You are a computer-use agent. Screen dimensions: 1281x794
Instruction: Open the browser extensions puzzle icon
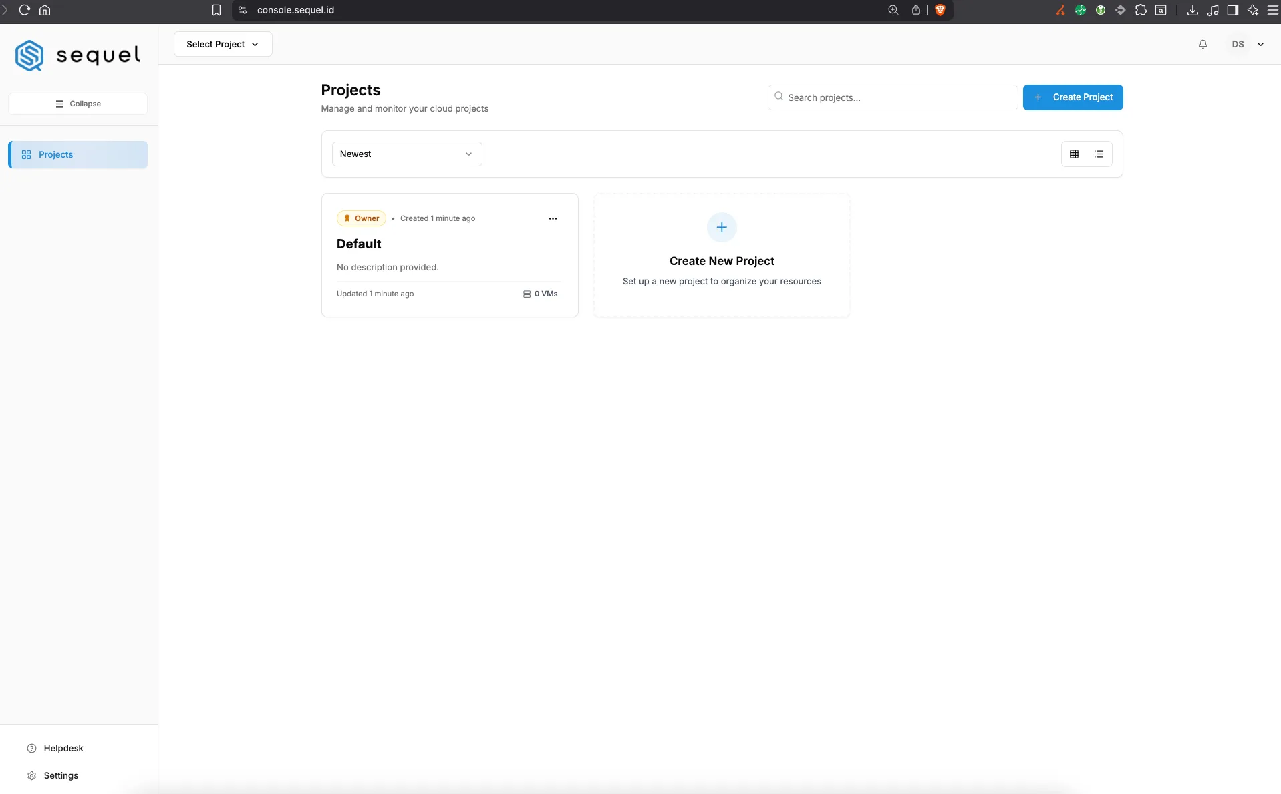pos(1141,10)
